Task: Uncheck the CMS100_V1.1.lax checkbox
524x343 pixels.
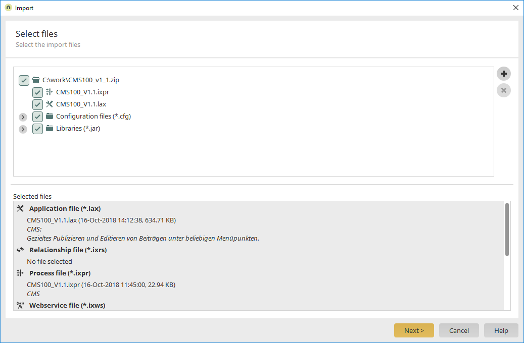Action: click(x=37, y=104)
